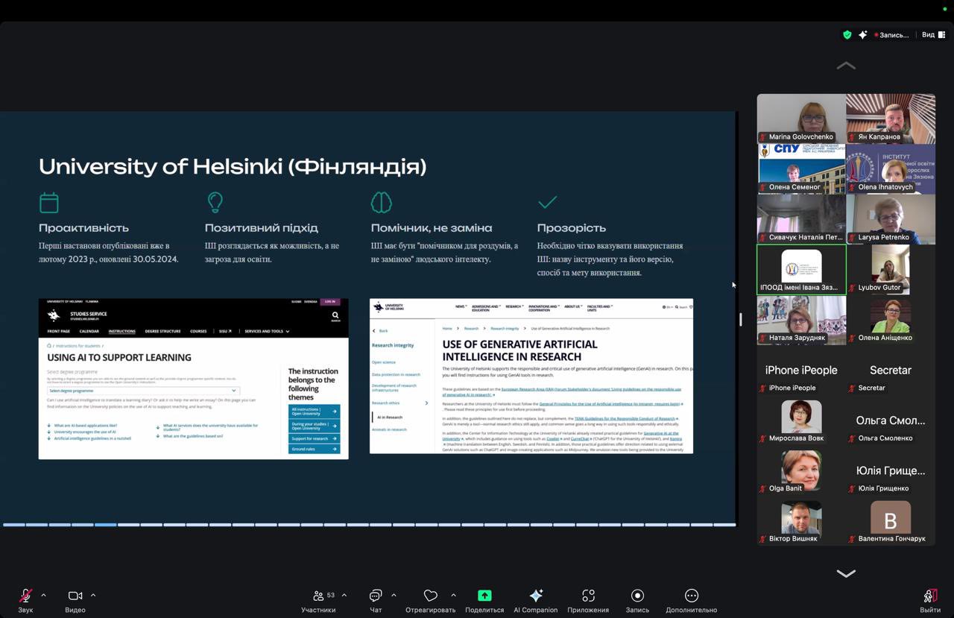Start camera with the Видео button
This screenshot has height=618, width=954.
click(75, 600)
